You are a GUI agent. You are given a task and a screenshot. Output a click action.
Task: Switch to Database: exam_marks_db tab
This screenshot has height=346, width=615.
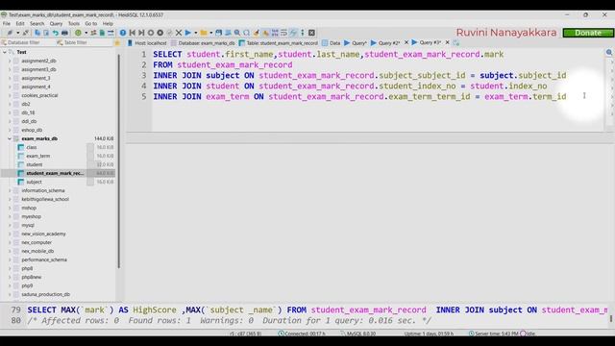[x=203, y=42]
